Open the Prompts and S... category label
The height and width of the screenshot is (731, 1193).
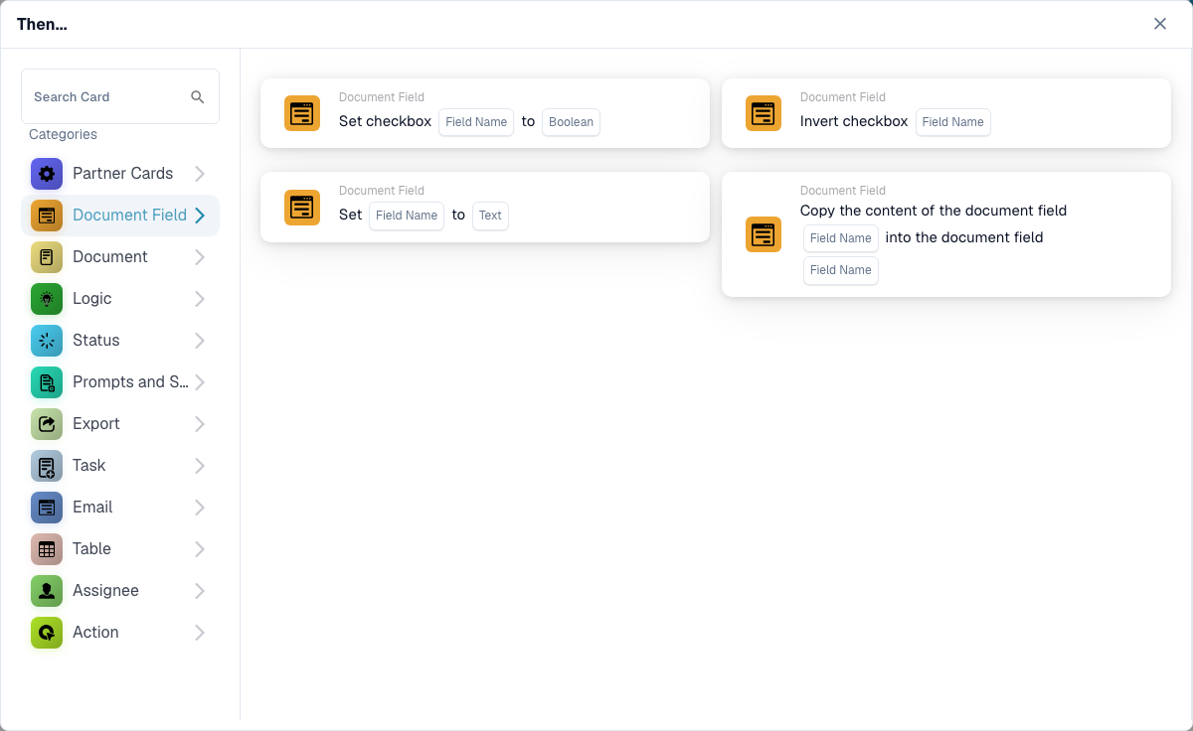click(x=130, y=382)
